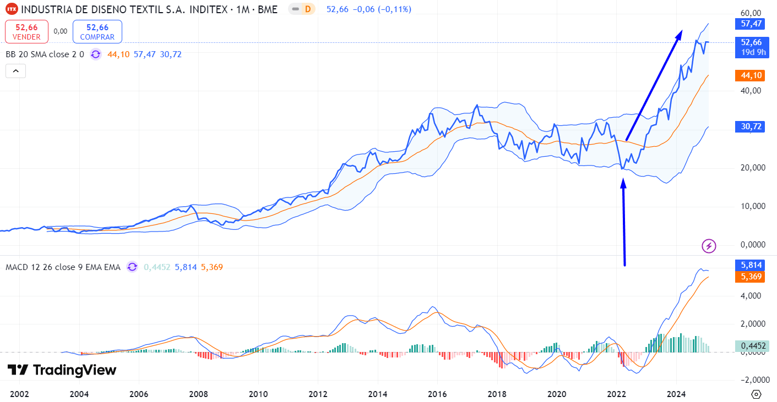Click the orange 44,10 value in BB legend
This screenshot has height=402, width=777.
coord(118,54)
